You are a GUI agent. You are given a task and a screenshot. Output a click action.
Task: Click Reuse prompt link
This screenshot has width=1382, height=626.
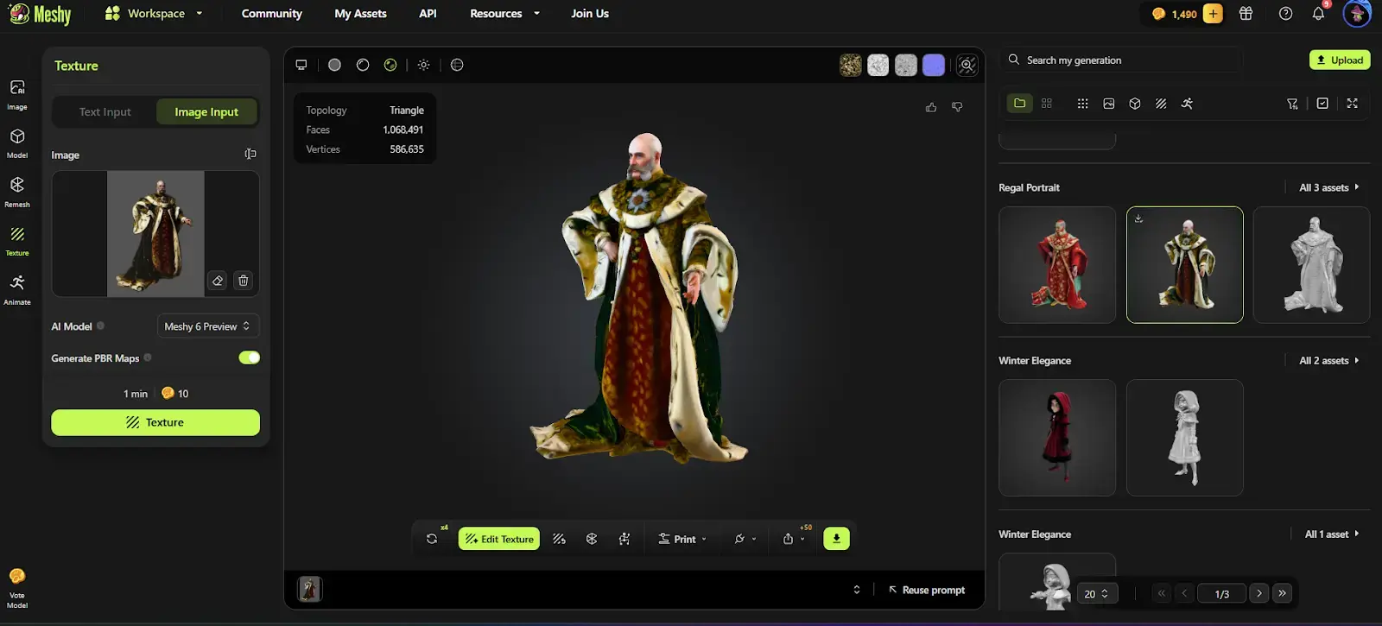click(927, 590)
